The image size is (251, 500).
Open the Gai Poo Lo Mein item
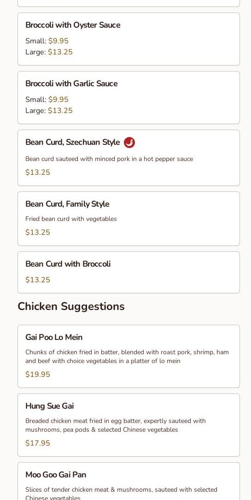click(128, 357)
